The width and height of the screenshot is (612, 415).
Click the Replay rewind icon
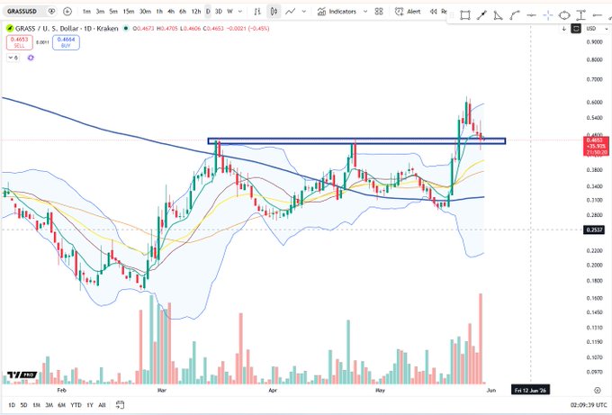coord(433,12)
